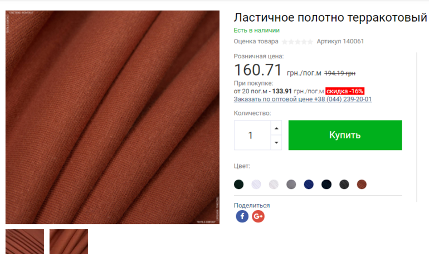Image resolution: width=429 pixels, height=254 pixels.
Task: Select the dark green color swatch
Action: coord(239,185)
